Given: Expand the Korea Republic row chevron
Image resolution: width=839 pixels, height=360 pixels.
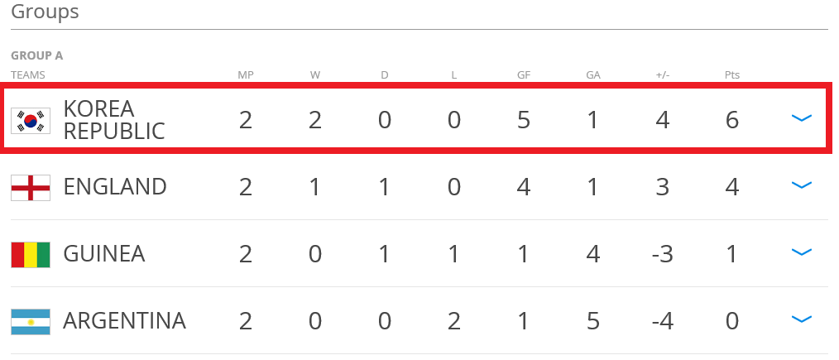Looking at the screenshot, I should click(801, 118).
